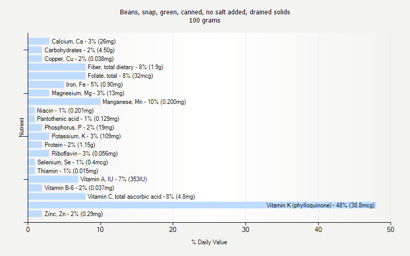Click the Iron bar in the chart
The image size is (410, 256).
pyautogui.click(x=46, y=84)
